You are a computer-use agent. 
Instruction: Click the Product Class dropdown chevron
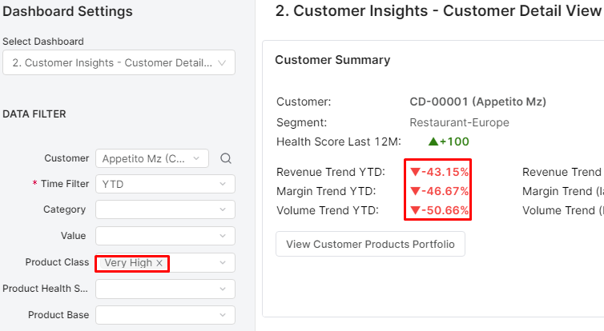click(223, 262)
